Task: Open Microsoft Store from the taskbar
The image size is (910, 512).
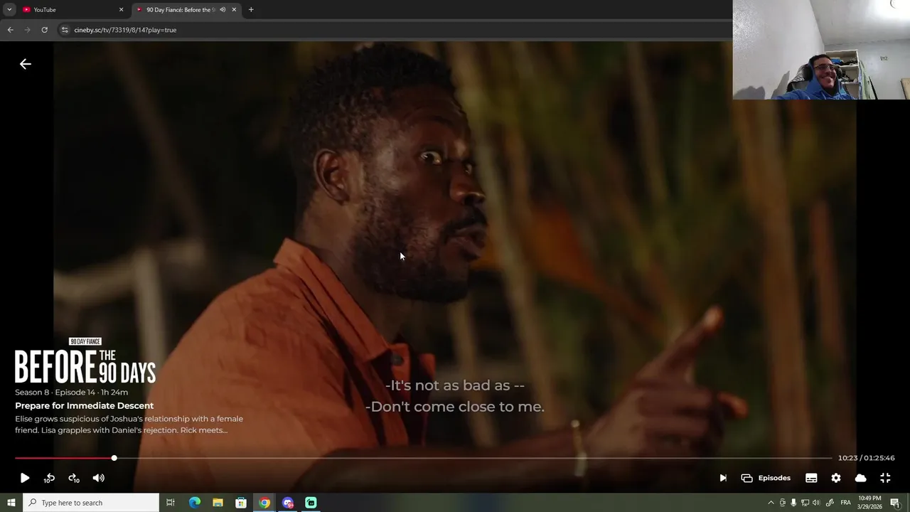Action: pyautogui.click(x=241, y=503)
